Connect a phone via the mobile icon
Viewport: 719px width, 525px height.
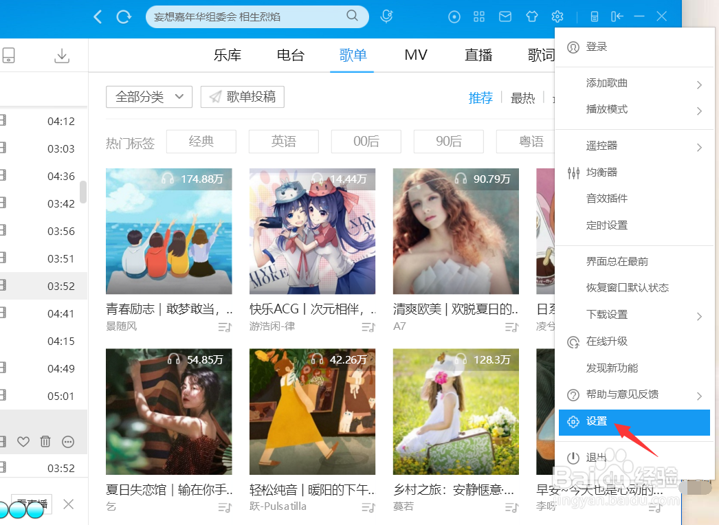tap(593, 16)
